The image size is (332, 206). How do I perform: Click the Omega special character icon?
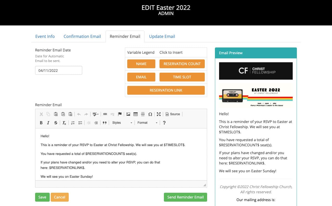[150, 114]
